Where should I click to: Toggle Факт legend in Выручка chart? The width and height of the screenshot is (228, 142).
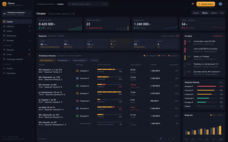point(213,115)
